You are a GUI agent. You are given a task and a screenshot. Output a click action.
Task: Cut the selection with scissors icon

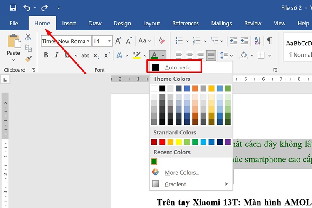(28, 37)
